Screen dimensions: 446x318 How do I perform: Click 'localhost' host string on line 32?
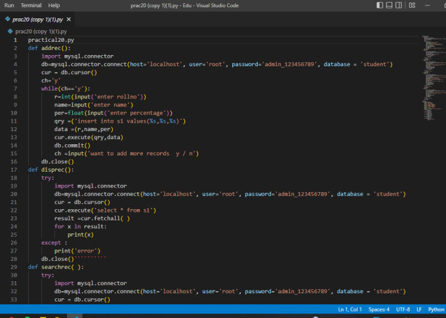(x=178, y=291)
